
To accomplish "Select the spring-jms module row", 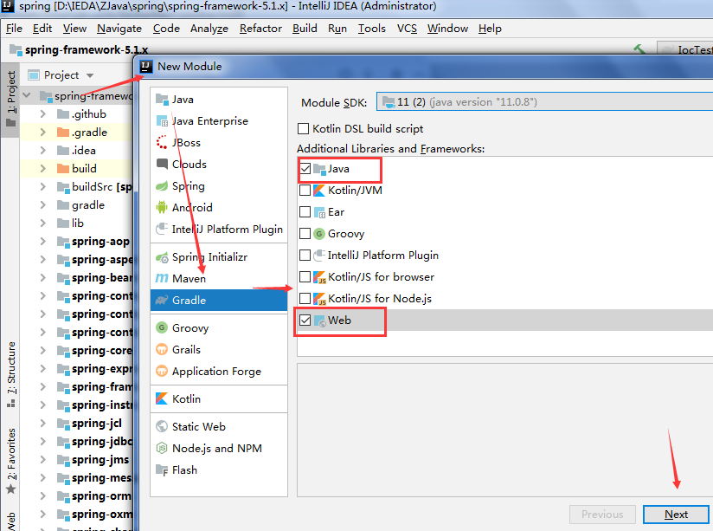I will pyautogui.click(x=76, y=459).
